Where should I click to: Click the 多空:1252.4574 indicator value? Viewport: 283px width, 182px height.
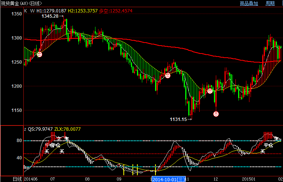(x=116, y=11)
